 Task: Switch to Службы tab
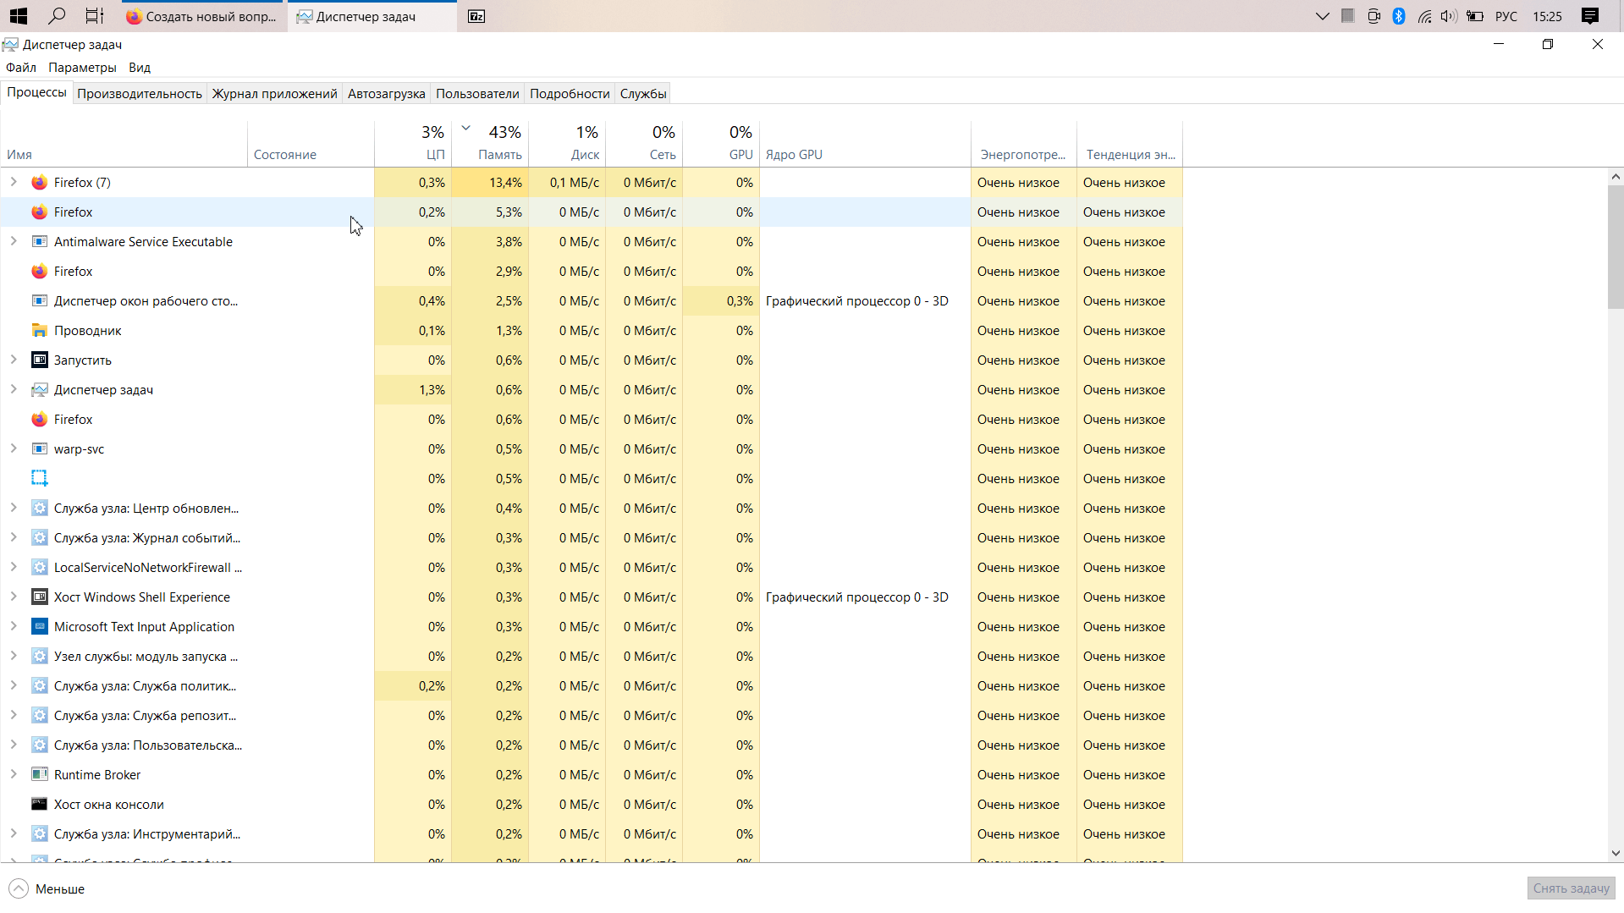643,94
